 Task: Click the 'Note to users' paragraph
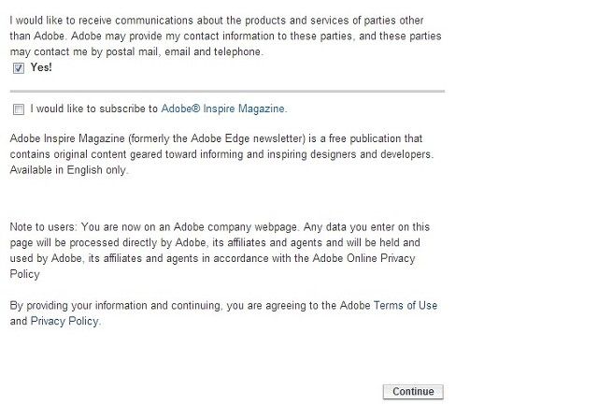click(220, 251)
